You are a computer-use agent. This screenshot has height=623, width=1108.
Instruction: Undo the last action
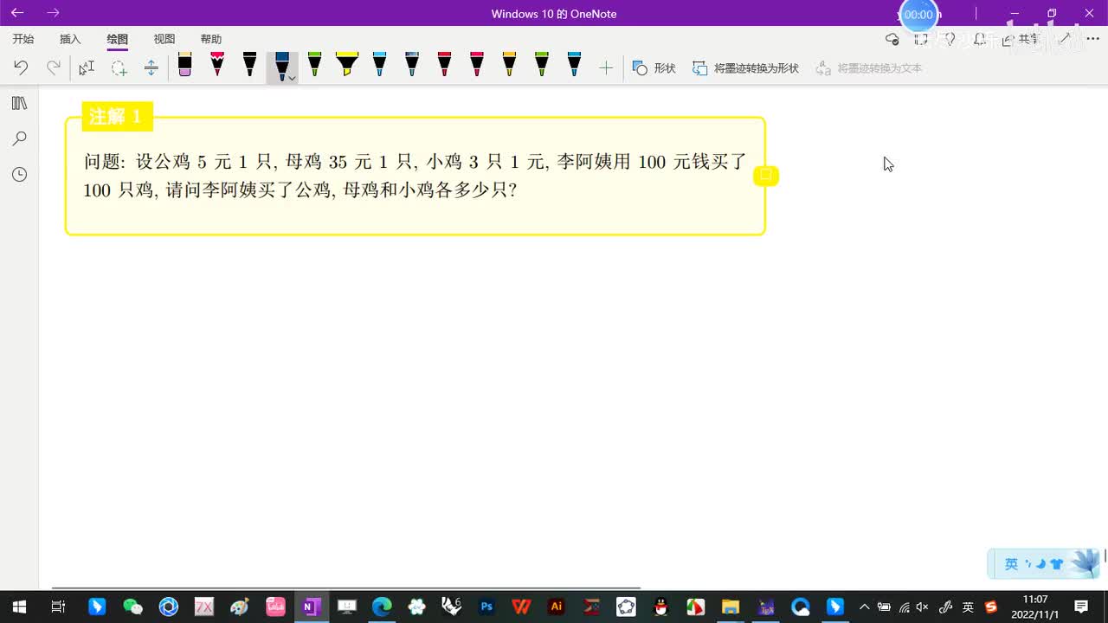coord(21,67)
